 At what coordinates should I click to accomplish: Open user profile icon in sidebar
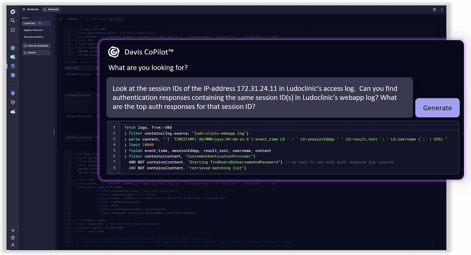(13, 245)
